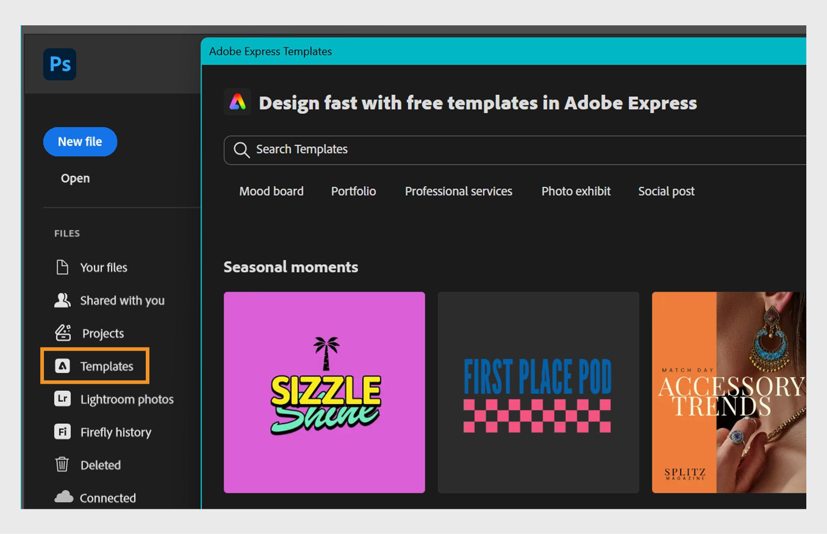
Task: Click the Adobe Express logo icon
Action: click(238, 102)
